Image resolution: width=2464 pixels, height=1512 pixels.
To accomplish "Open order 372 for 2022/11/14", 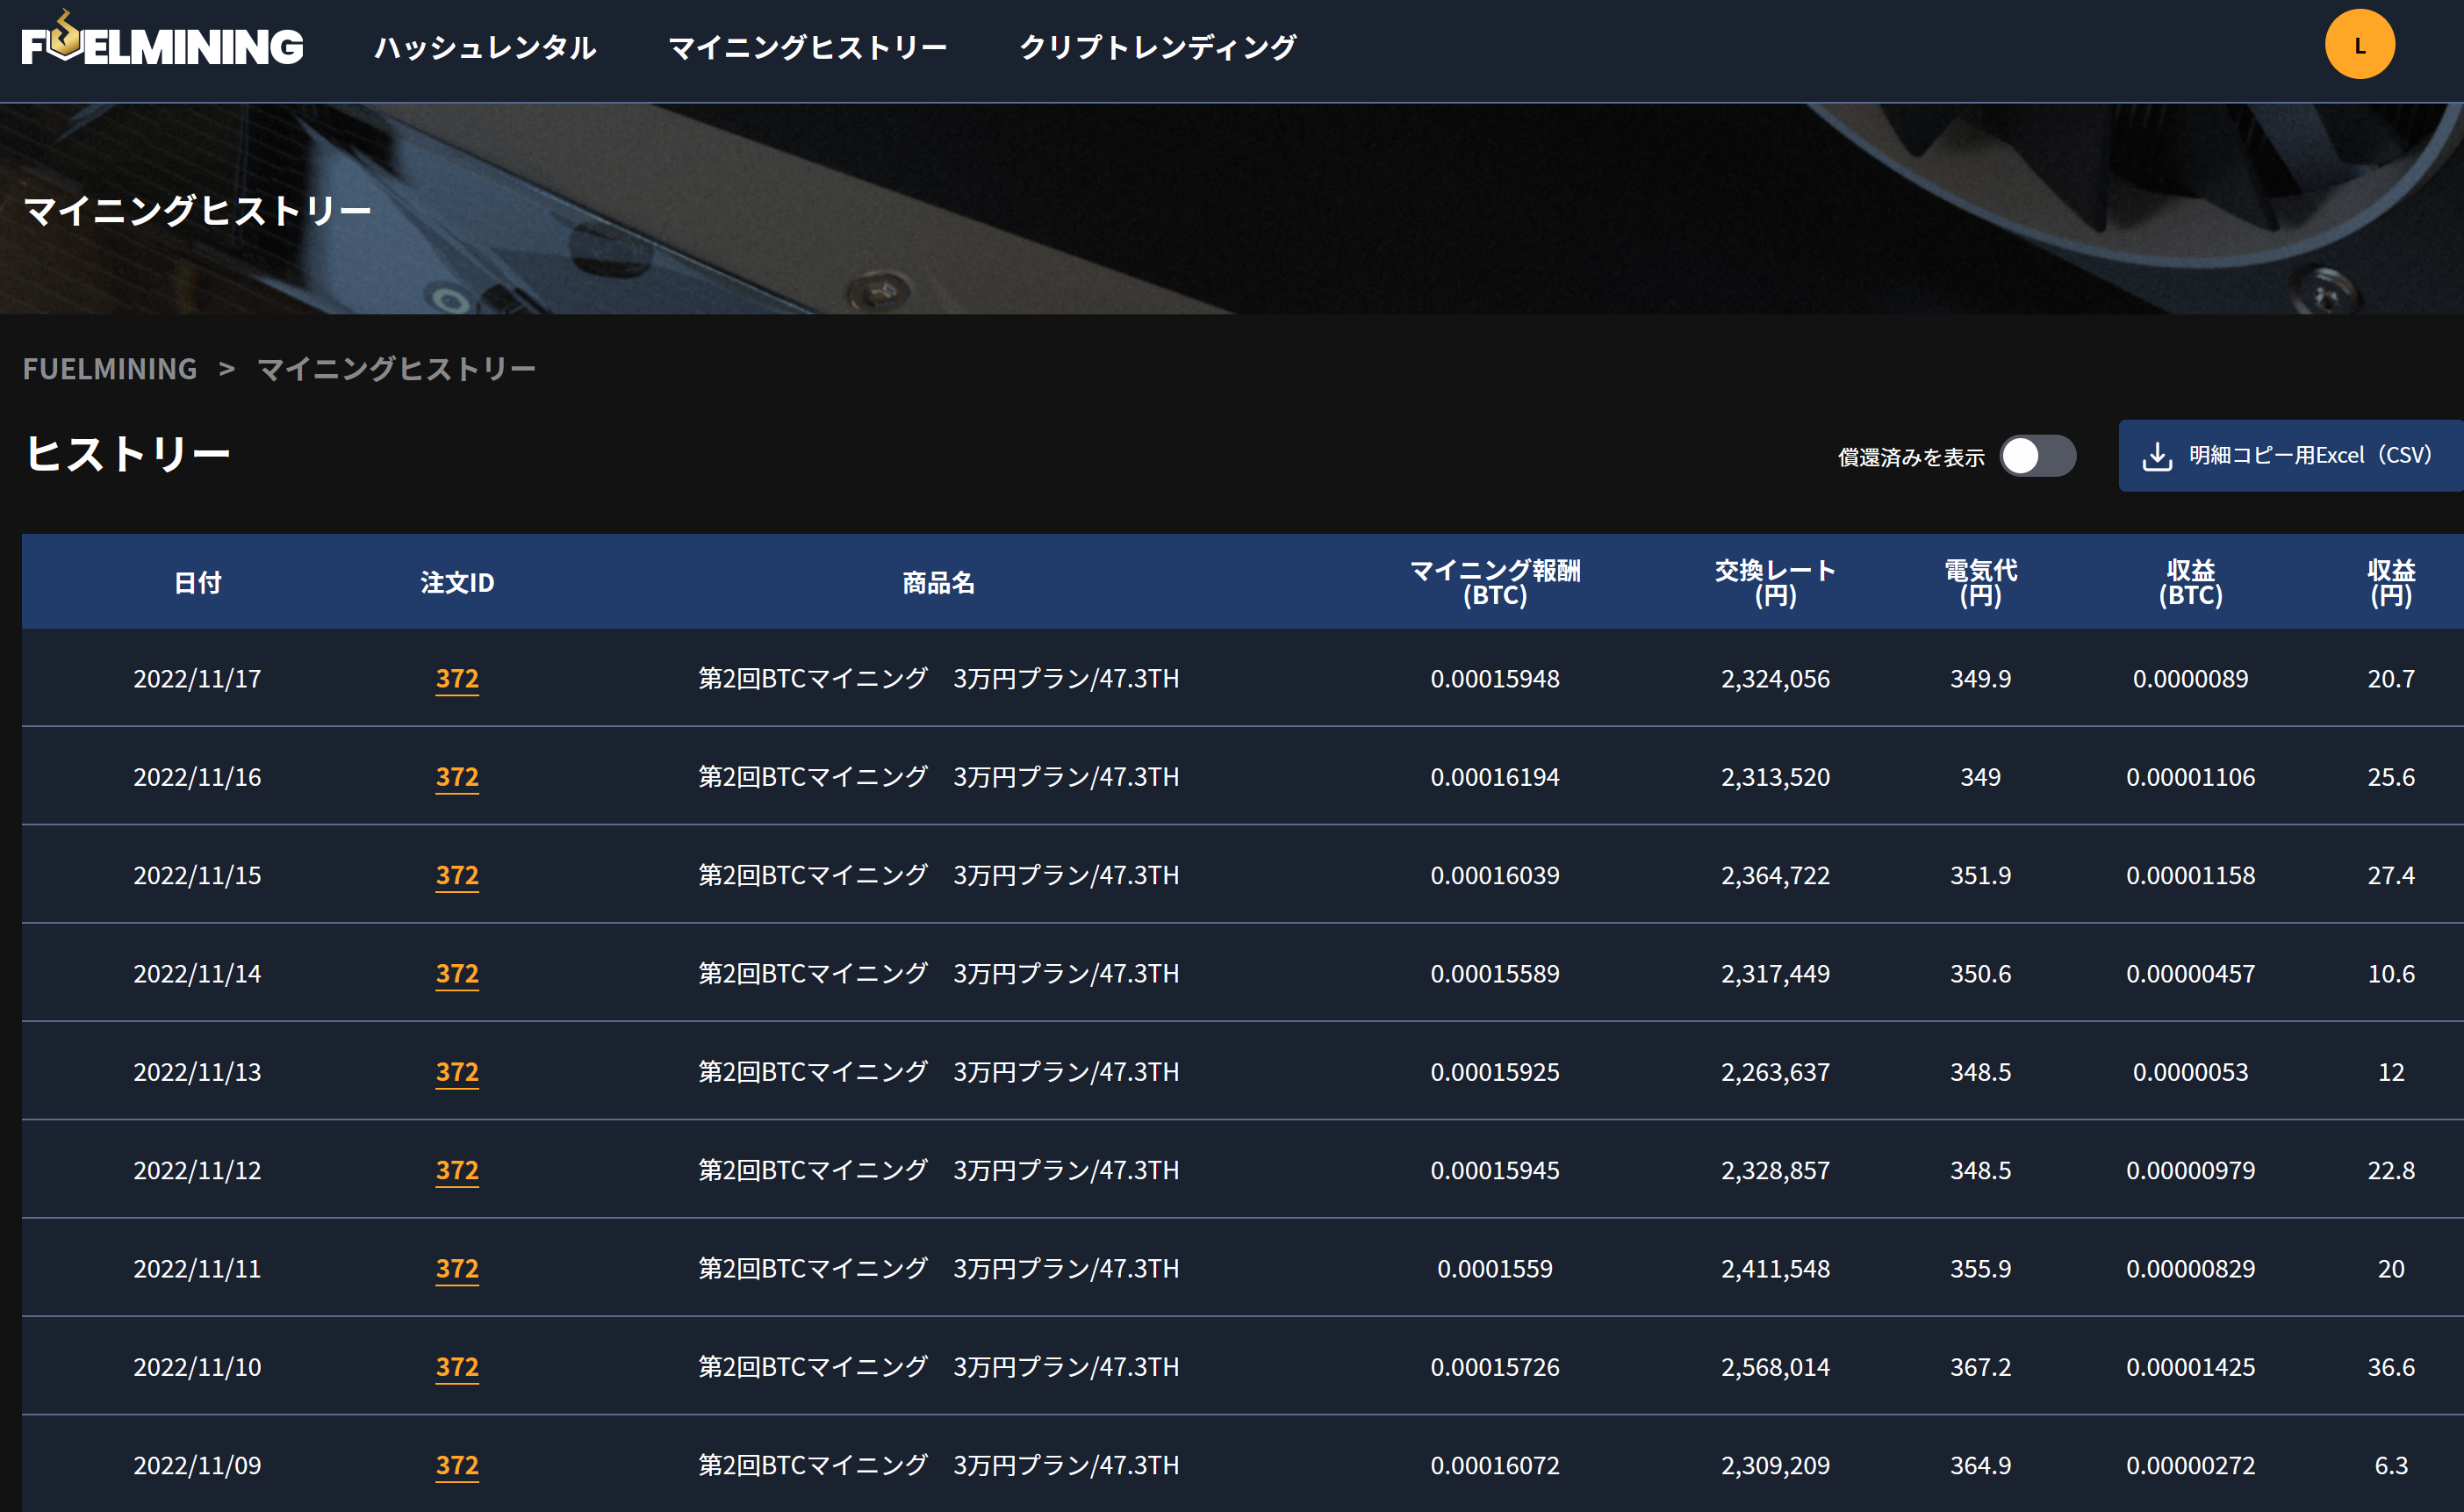I will 457,974.
